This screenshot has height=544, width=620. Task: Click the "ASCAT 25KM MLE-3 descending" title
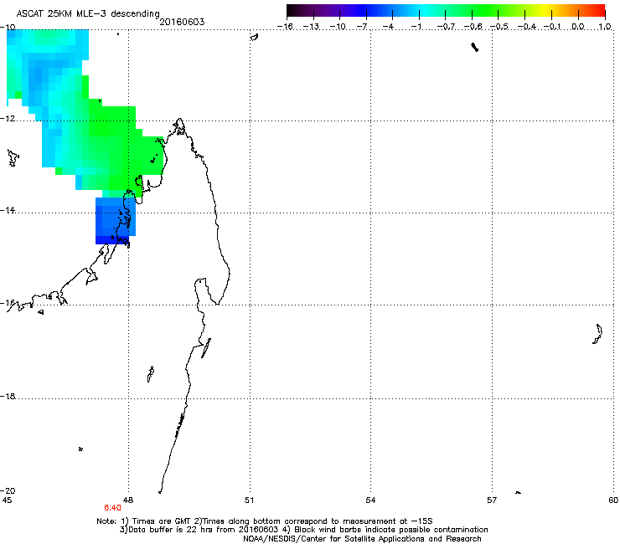click(88, 14)
